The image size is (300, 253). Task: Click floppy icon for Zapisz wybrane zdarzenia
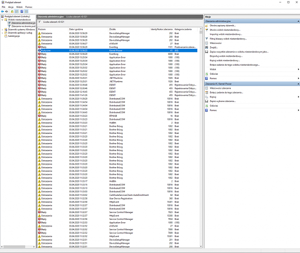207,101
